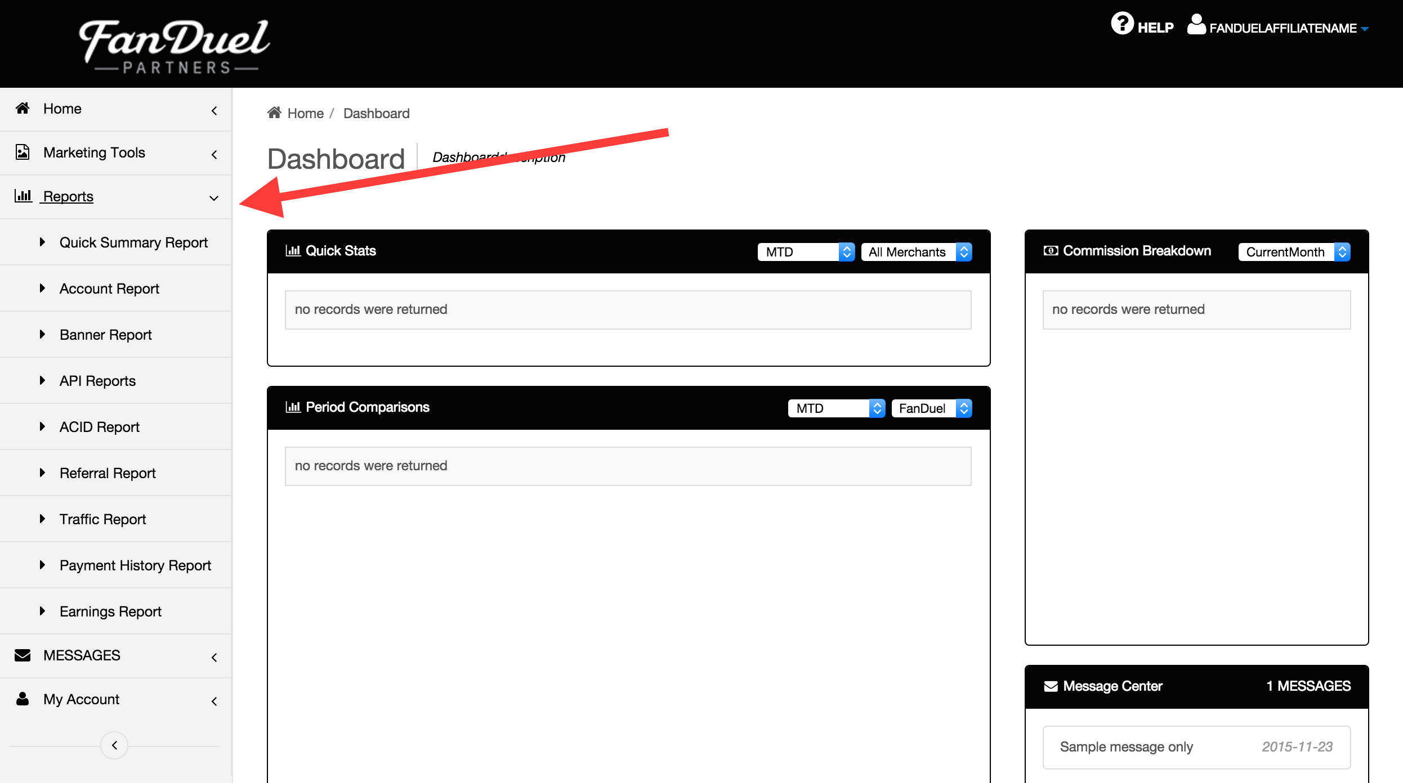Click the My Account person icon
Viewport: 1403px width, 783px height.
pos(23,699)
